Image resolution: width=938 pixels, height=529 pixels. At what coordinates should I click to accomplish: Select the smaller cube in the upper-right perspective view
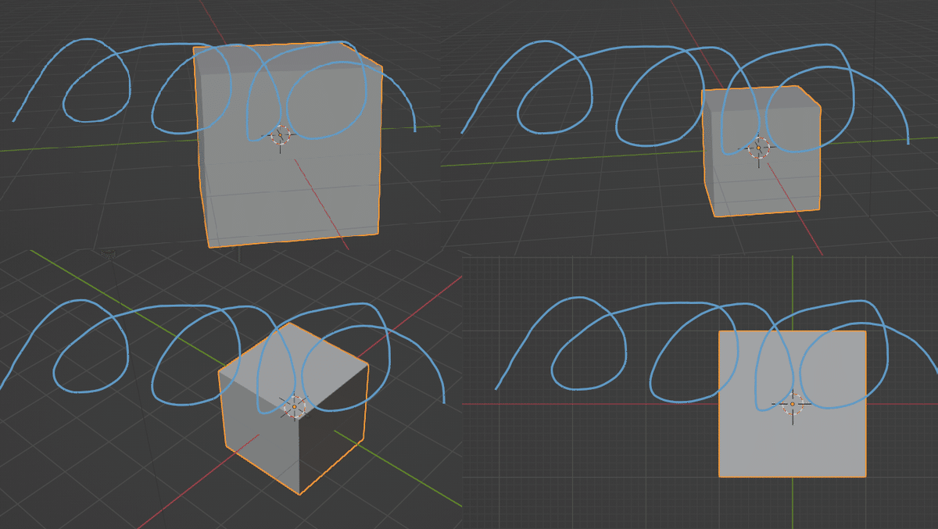[x=761, y=152]
